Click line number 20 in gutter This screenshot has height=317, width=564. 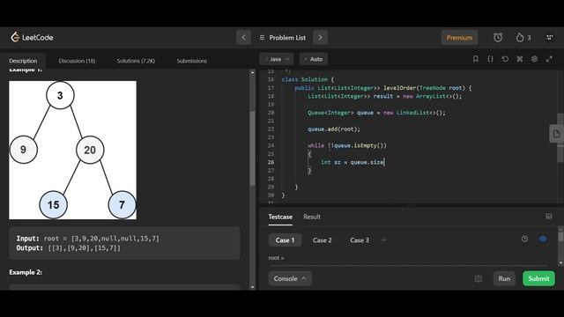[x=271, y=113]
